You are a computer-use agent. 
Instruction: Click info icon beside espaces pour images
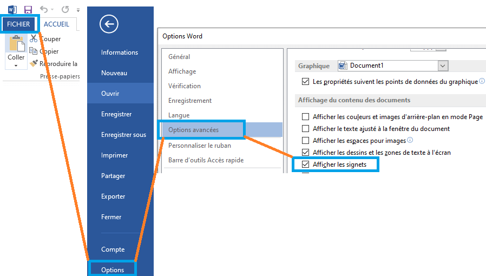(x=410, y=140)
